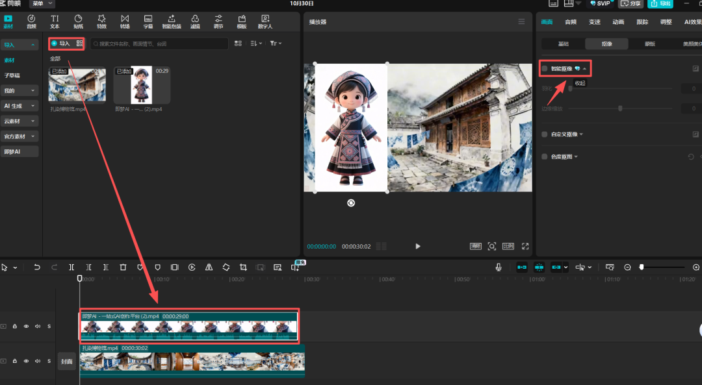Image resolution: width=702 pixels, height=385 pixels.
Task: Switch to the 基础 sub-tab
Action: (563, 44)
